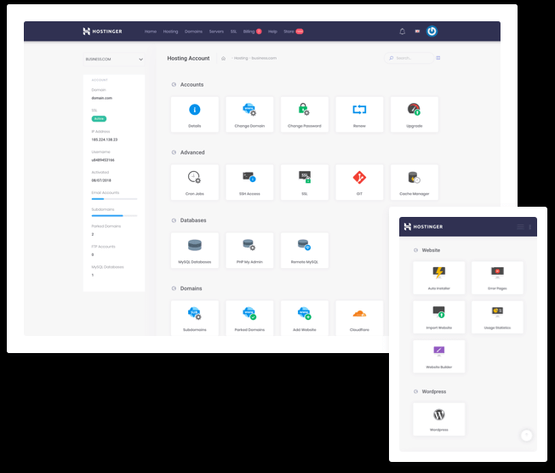Open SSH Access settings
The image size is (555, 473).
pos(249,182)
